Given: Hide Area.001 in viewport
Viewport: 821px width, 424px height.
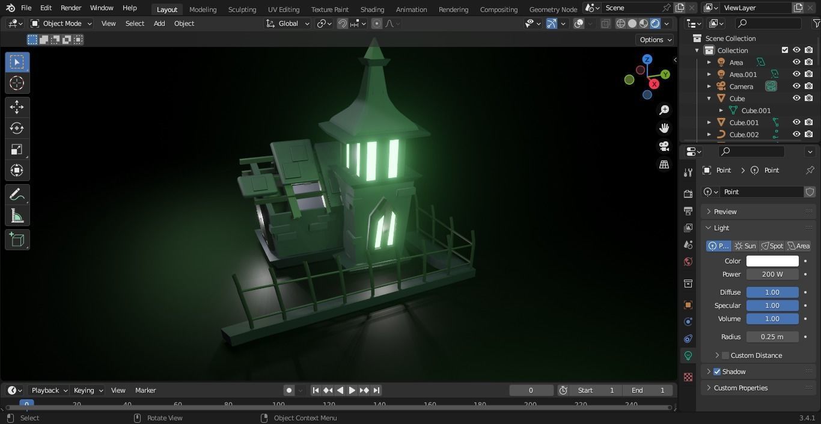Looking at the screenshot, I should tap(796, 74).
